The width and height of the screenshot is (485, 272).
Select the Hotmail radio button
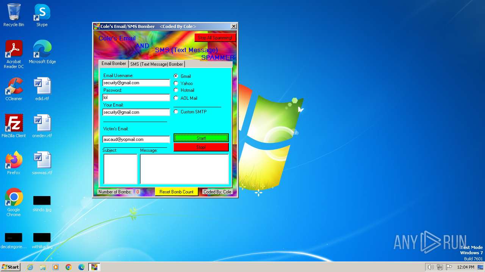pos(176,90)
